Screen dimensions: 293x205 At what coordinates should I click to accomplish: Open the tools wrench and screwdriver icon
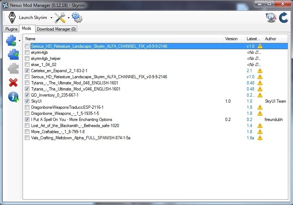(x=60, y=18)
